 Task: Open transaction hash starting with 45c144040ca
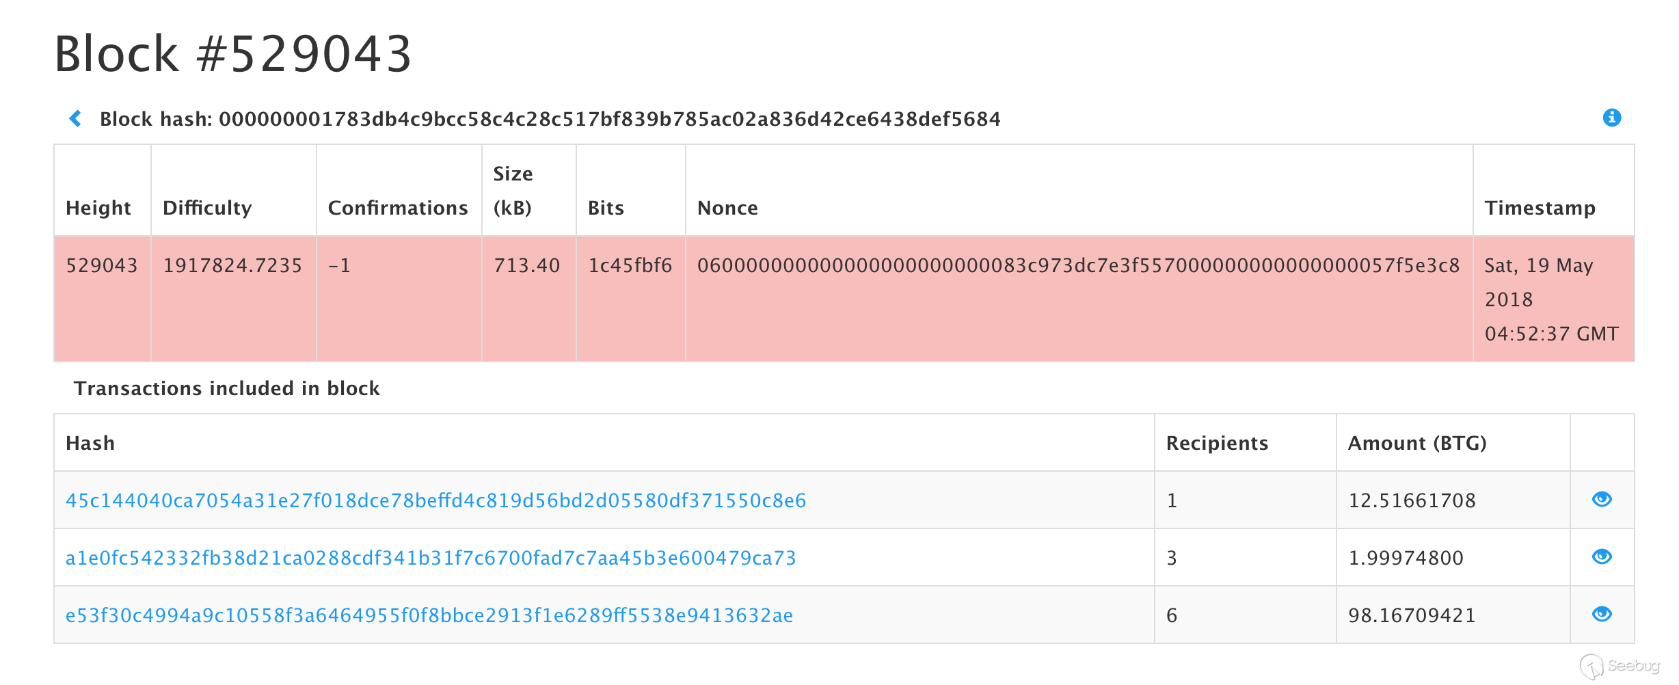[x=435, y=500]
